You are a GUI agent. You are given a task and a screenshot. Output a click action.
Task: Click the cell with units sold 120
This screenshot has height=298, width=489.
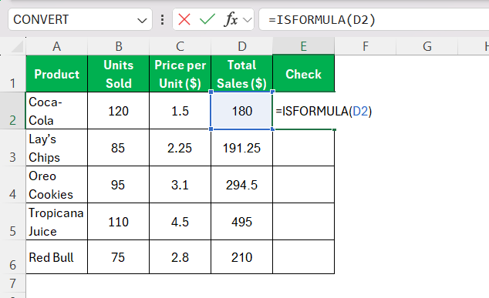click(119, 111)
